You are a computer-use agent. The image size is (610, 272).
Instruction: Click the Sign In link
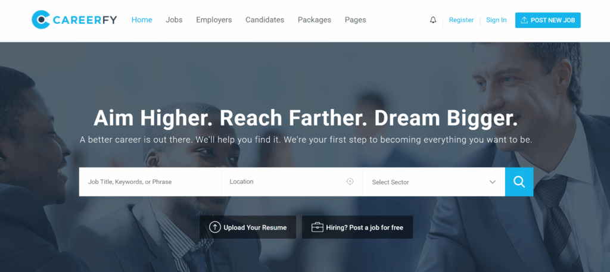click(496, 20)
